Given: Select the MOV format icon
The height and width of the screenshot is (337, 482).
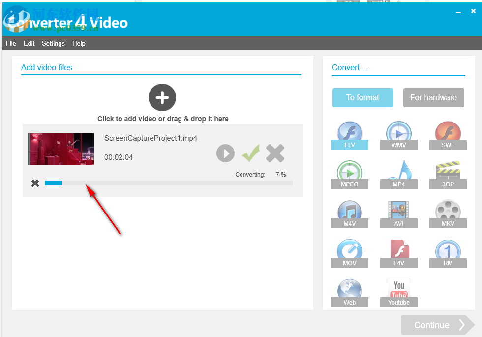Looking at the screenshot, I should click(x=350, y=252).
